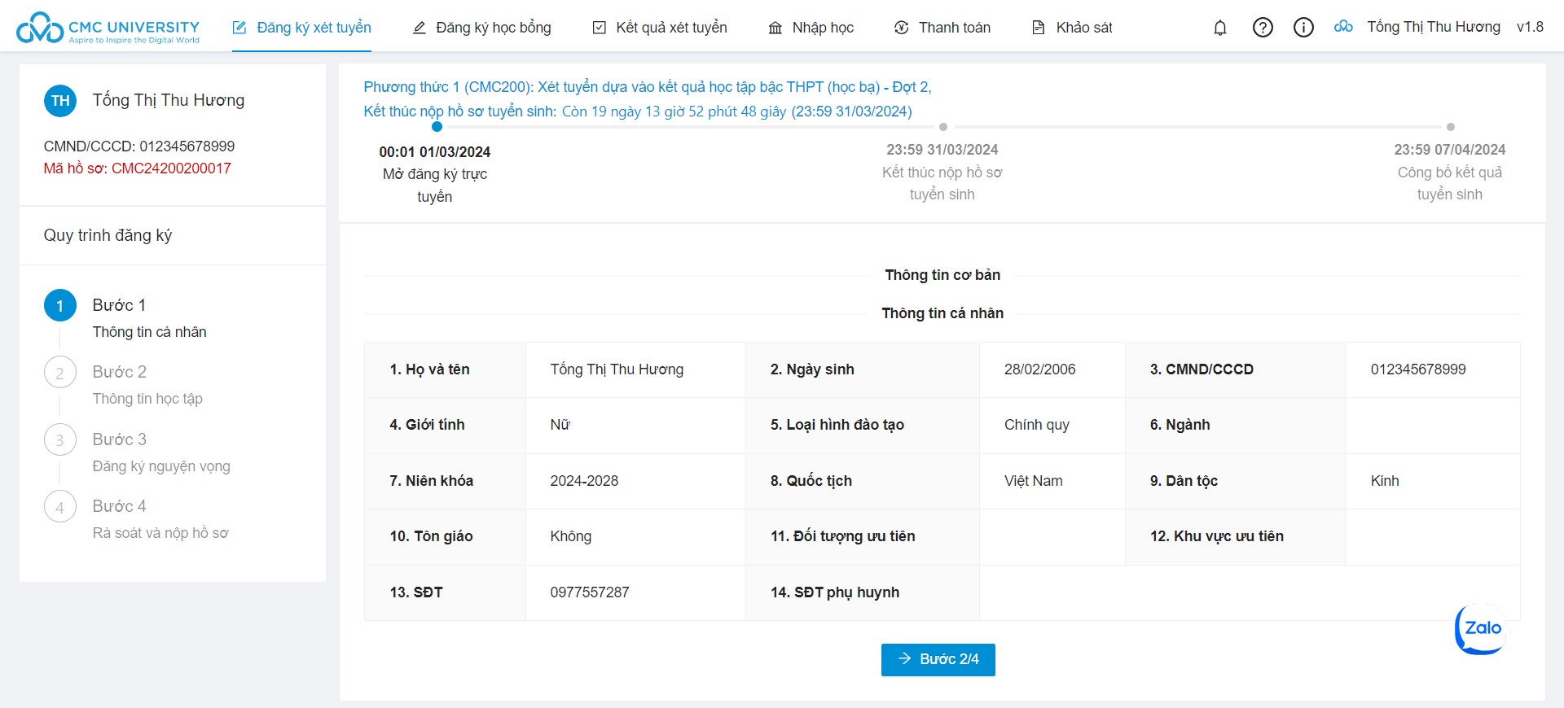Open the Zalo chat bubble
This screenshot has width=1564, height=708.
[x=1481, y=628]
